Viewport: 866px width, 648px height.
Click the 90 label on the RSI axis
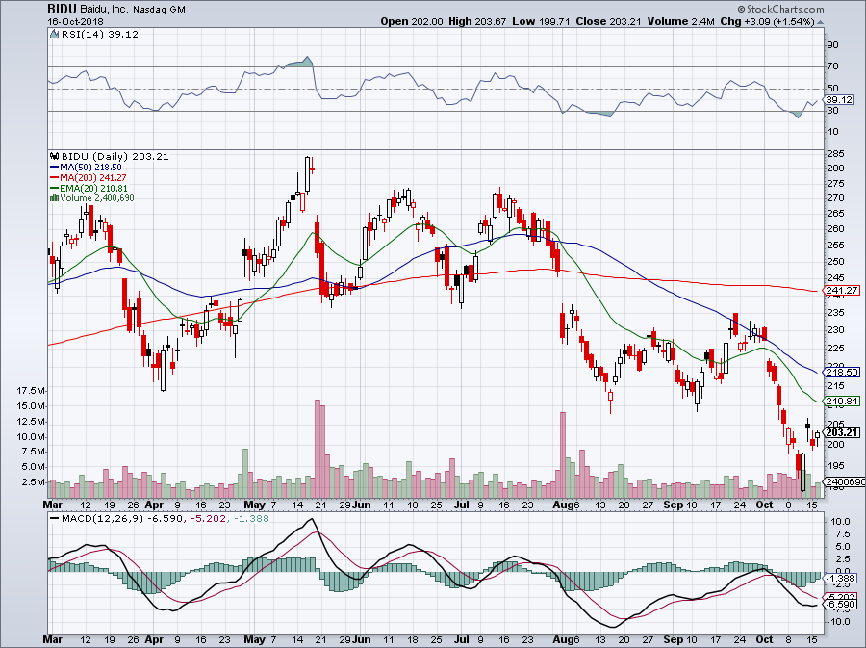pyautogui.click(x=833, y=44)
